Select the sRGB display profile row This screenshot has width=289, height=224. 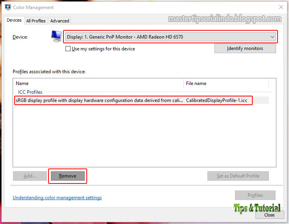pyautogui.click(x=142, y=100)
